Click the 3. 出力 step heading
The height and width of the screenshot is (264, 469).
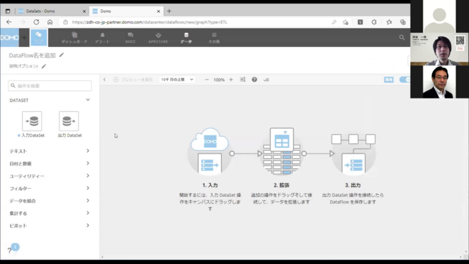tap(352, 185)
